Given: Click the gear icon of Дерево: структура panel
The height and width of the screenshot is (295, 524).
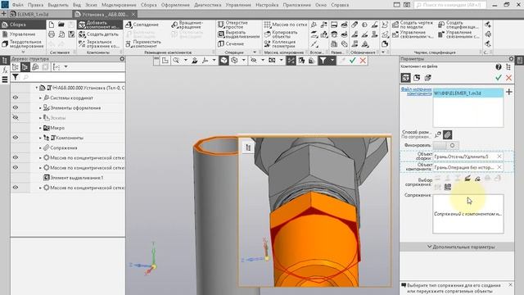Looking at the screenshot, I should [x=122, y=58].
